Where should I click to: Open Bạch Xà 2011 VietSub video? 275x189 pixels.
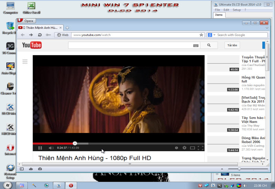[253, 99]
